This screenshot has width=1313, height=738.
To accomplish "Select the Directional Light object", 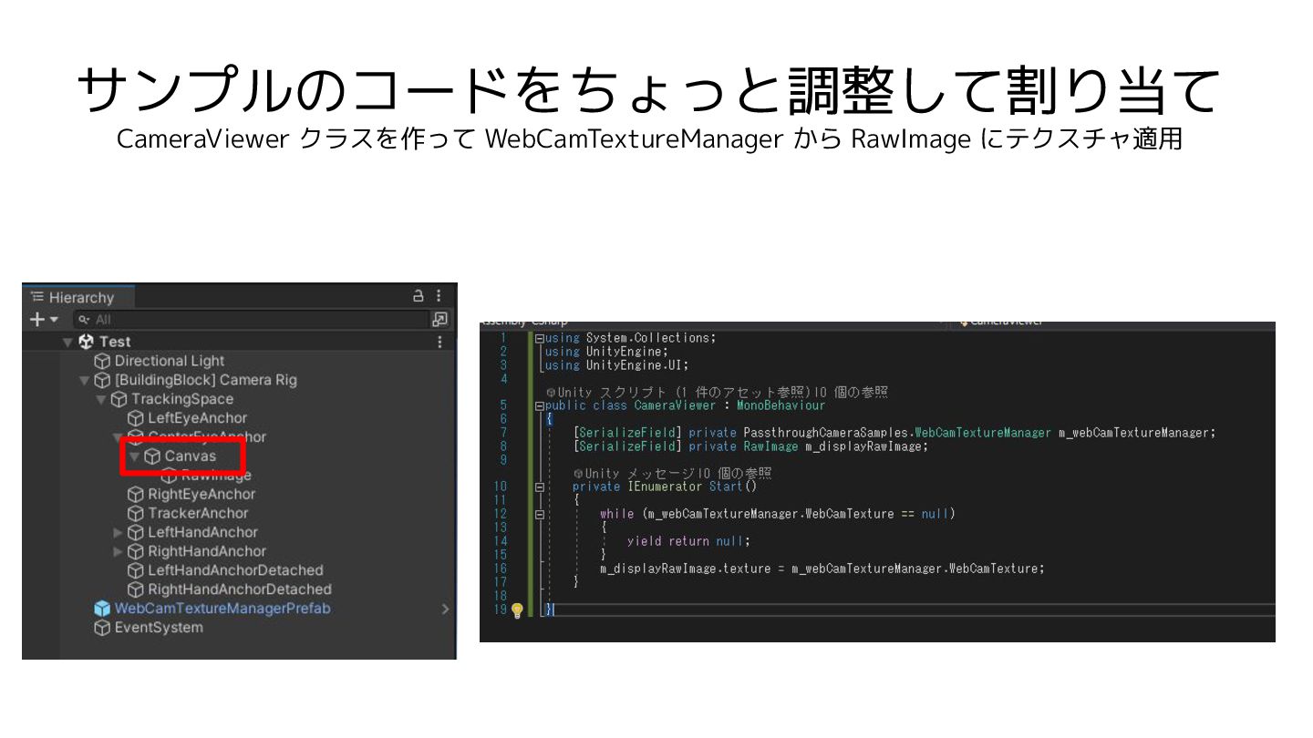I will [x=169, y=361].
